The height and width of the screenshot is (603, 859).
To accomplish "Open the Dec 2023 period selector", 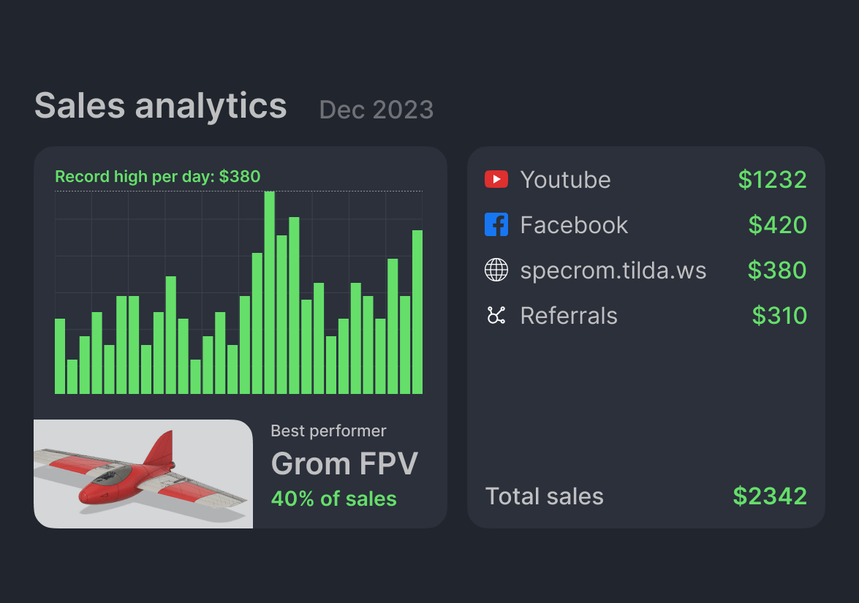I will pyautogui.click(x=376, y=110).
